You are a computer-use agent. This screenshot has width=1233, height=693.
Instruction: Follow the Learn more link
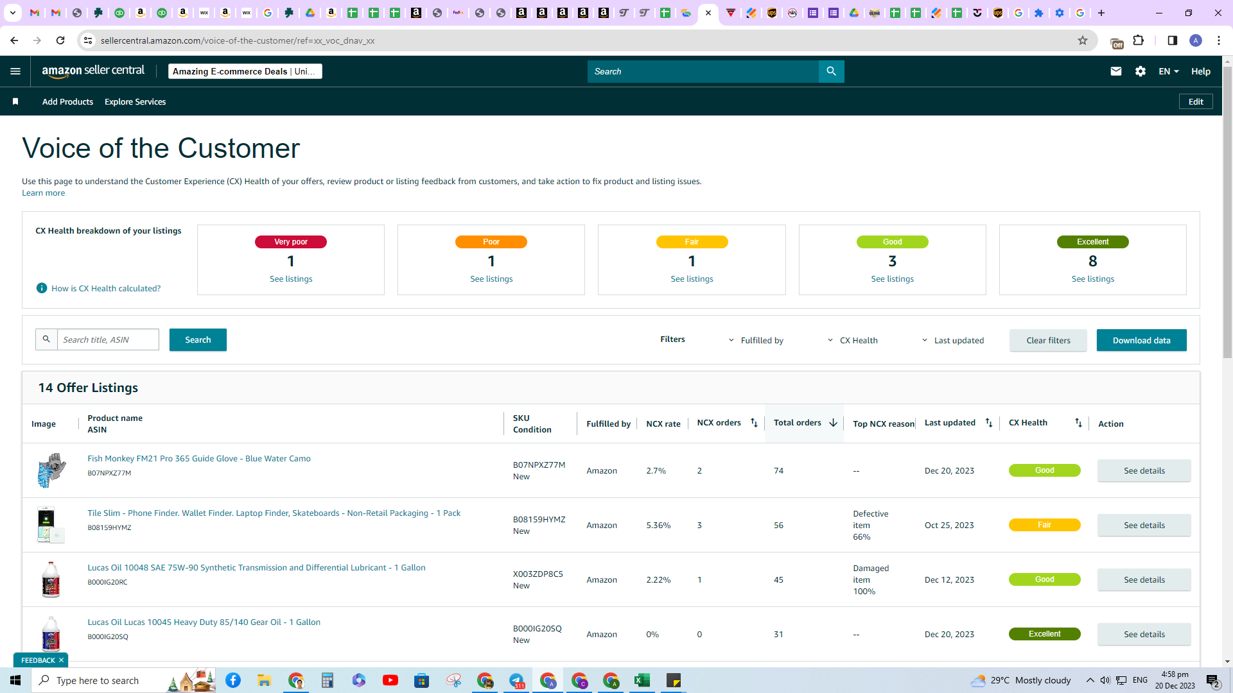(x=43, y=193)
